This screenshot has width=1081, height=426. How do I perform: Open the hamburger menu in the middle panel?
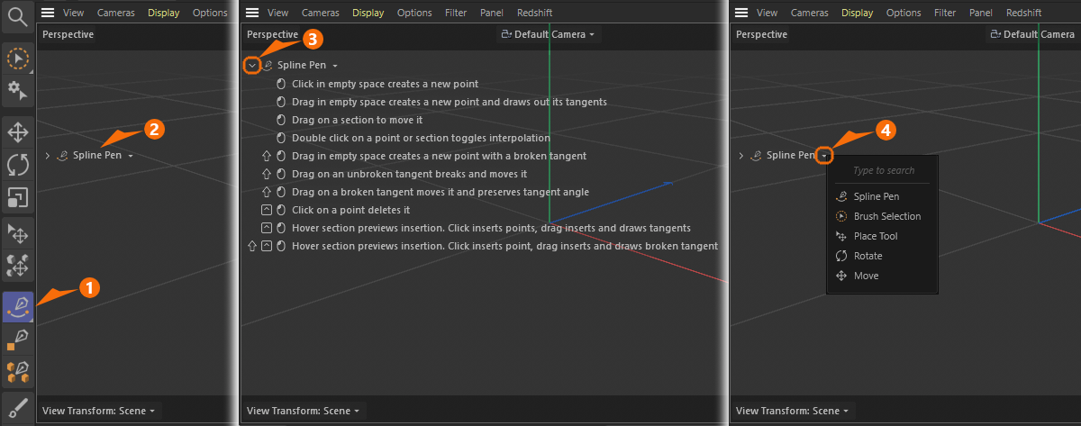pos(252,13)
